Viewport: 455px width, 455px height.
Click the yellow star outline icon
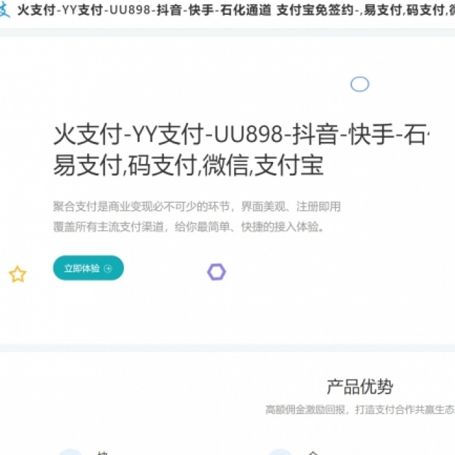[17, 274]
